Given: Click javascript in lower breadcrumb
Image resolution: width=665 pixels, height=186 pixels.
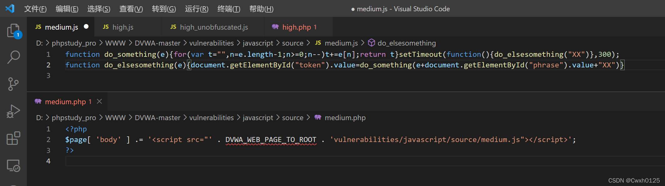Looking at the screenshot, I should tap(258, 118).
